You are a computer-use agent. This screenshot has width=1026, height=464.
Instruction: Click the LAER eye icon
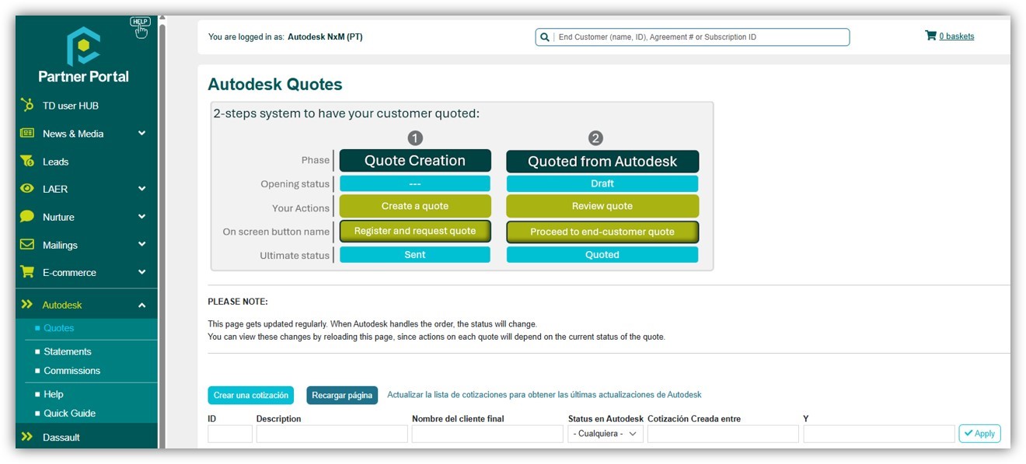click(x=27, y=189)
